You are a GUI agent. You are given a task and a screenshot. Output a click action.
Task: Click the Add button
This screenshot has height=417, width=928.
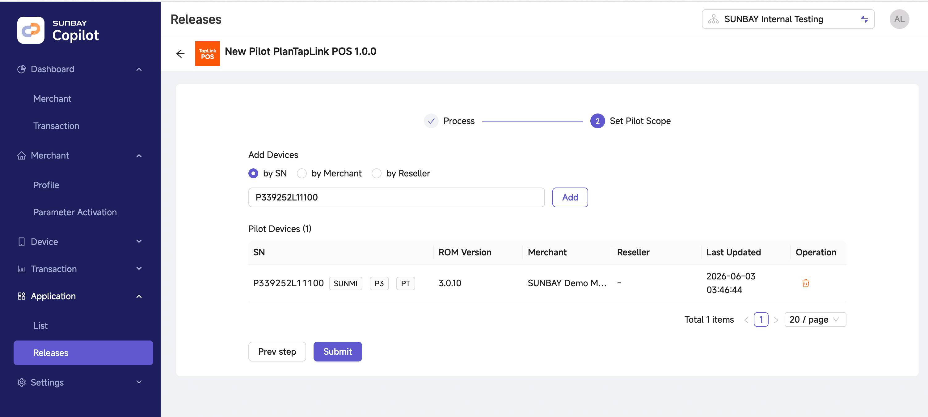coord(570,197)
